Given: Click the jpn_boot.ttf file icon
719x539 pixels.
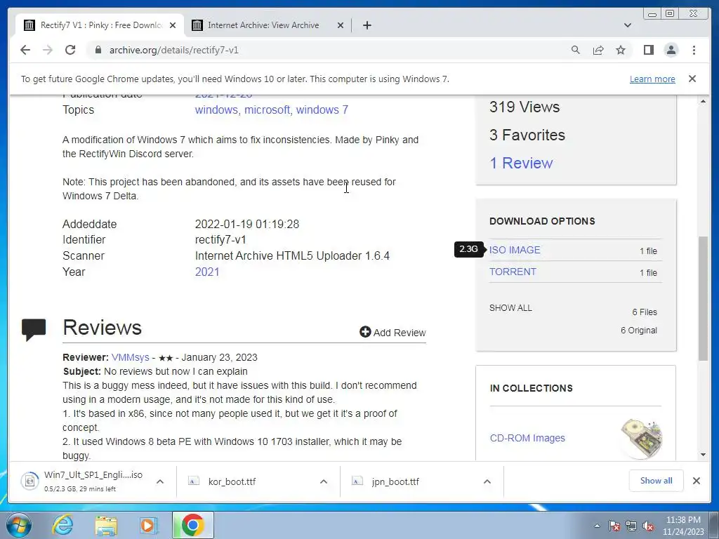Looking at the screenshot, I should pos(357,481).
